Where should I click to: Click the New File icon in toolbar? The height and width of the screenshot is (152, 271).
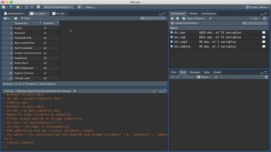click(x=3, y=7)
